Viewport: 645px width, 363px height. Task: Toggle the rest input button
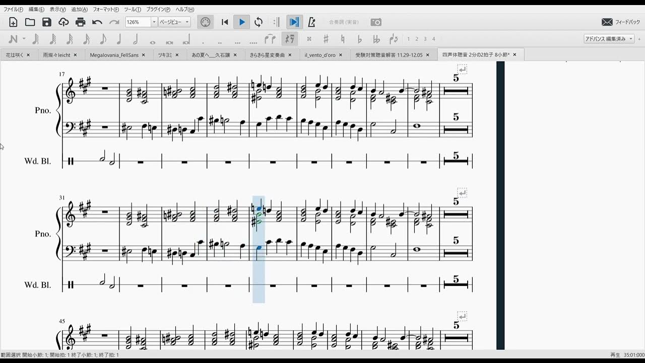pyautogui.click(x=289, y=39)
